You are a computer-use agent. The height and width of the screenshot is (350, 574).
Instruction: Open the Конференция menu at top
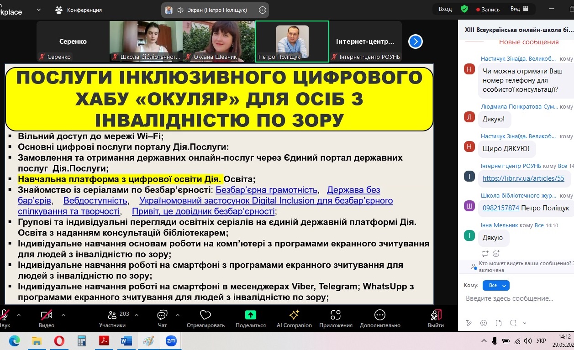pyautogui.click(x=78, y=10)
